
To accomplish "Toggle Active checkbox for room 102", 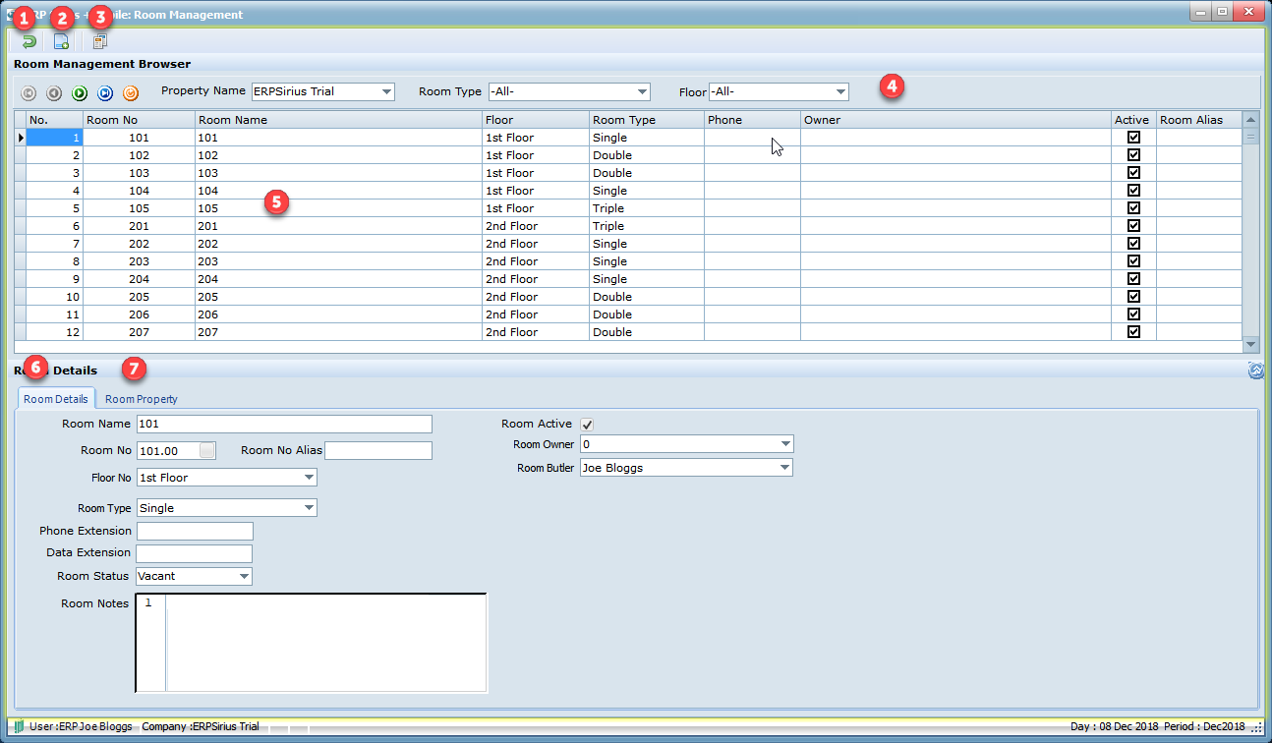I will coord(1133,155).
